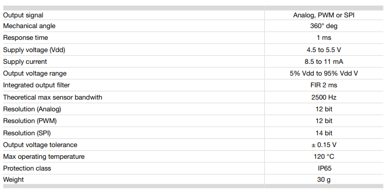Select the 'Analog, PWM or SPI' value
387x193 pixels.
pyautogui.click(x=324, y=15)
